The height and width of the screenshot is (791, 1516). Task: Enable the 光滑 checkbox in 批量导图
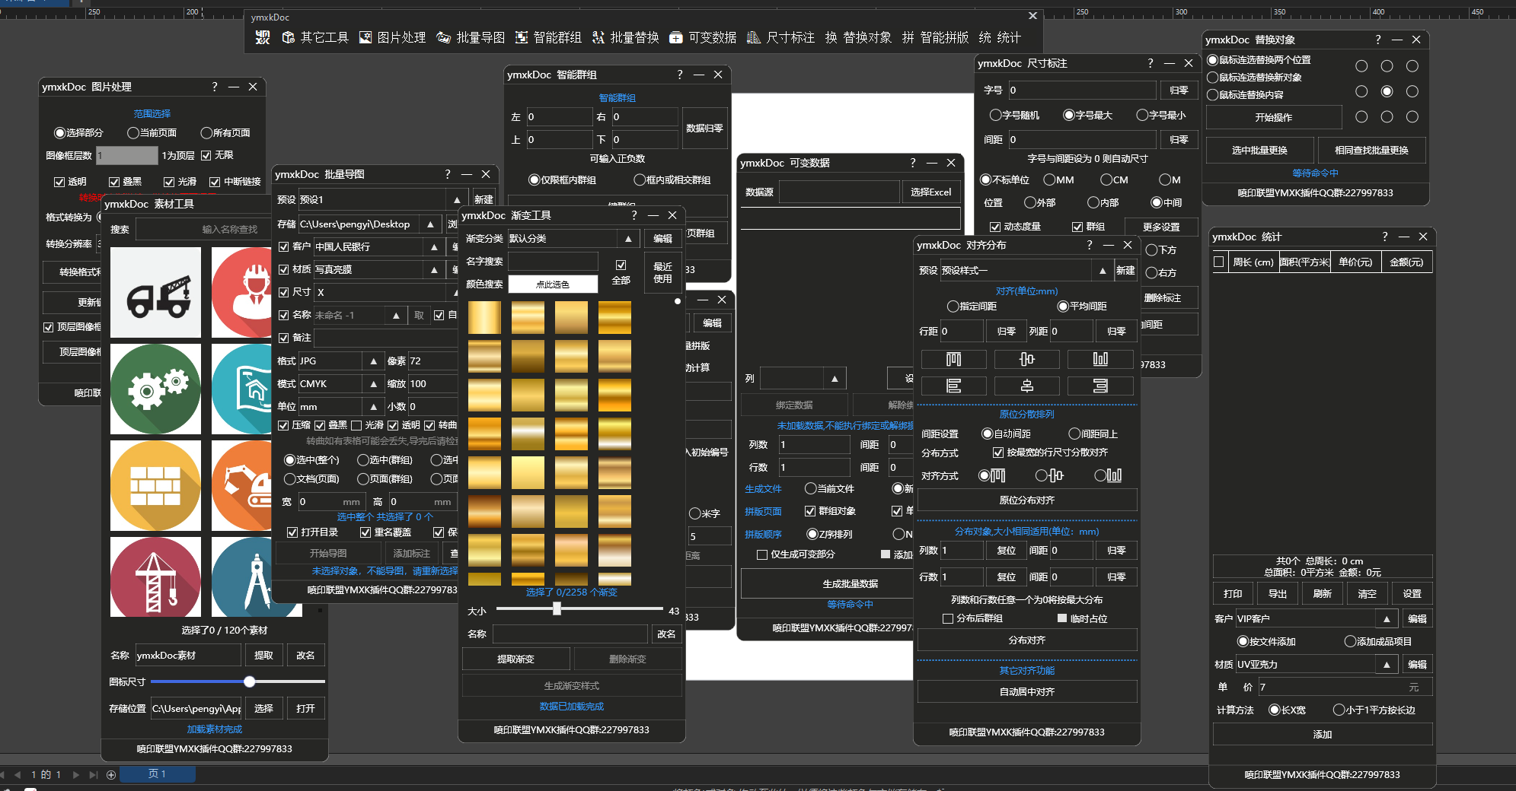(x=356, y=425)
